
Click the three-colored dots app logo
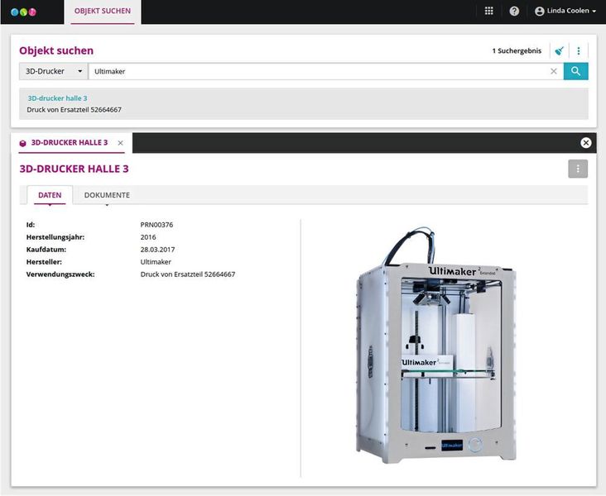tap(23, 12)
